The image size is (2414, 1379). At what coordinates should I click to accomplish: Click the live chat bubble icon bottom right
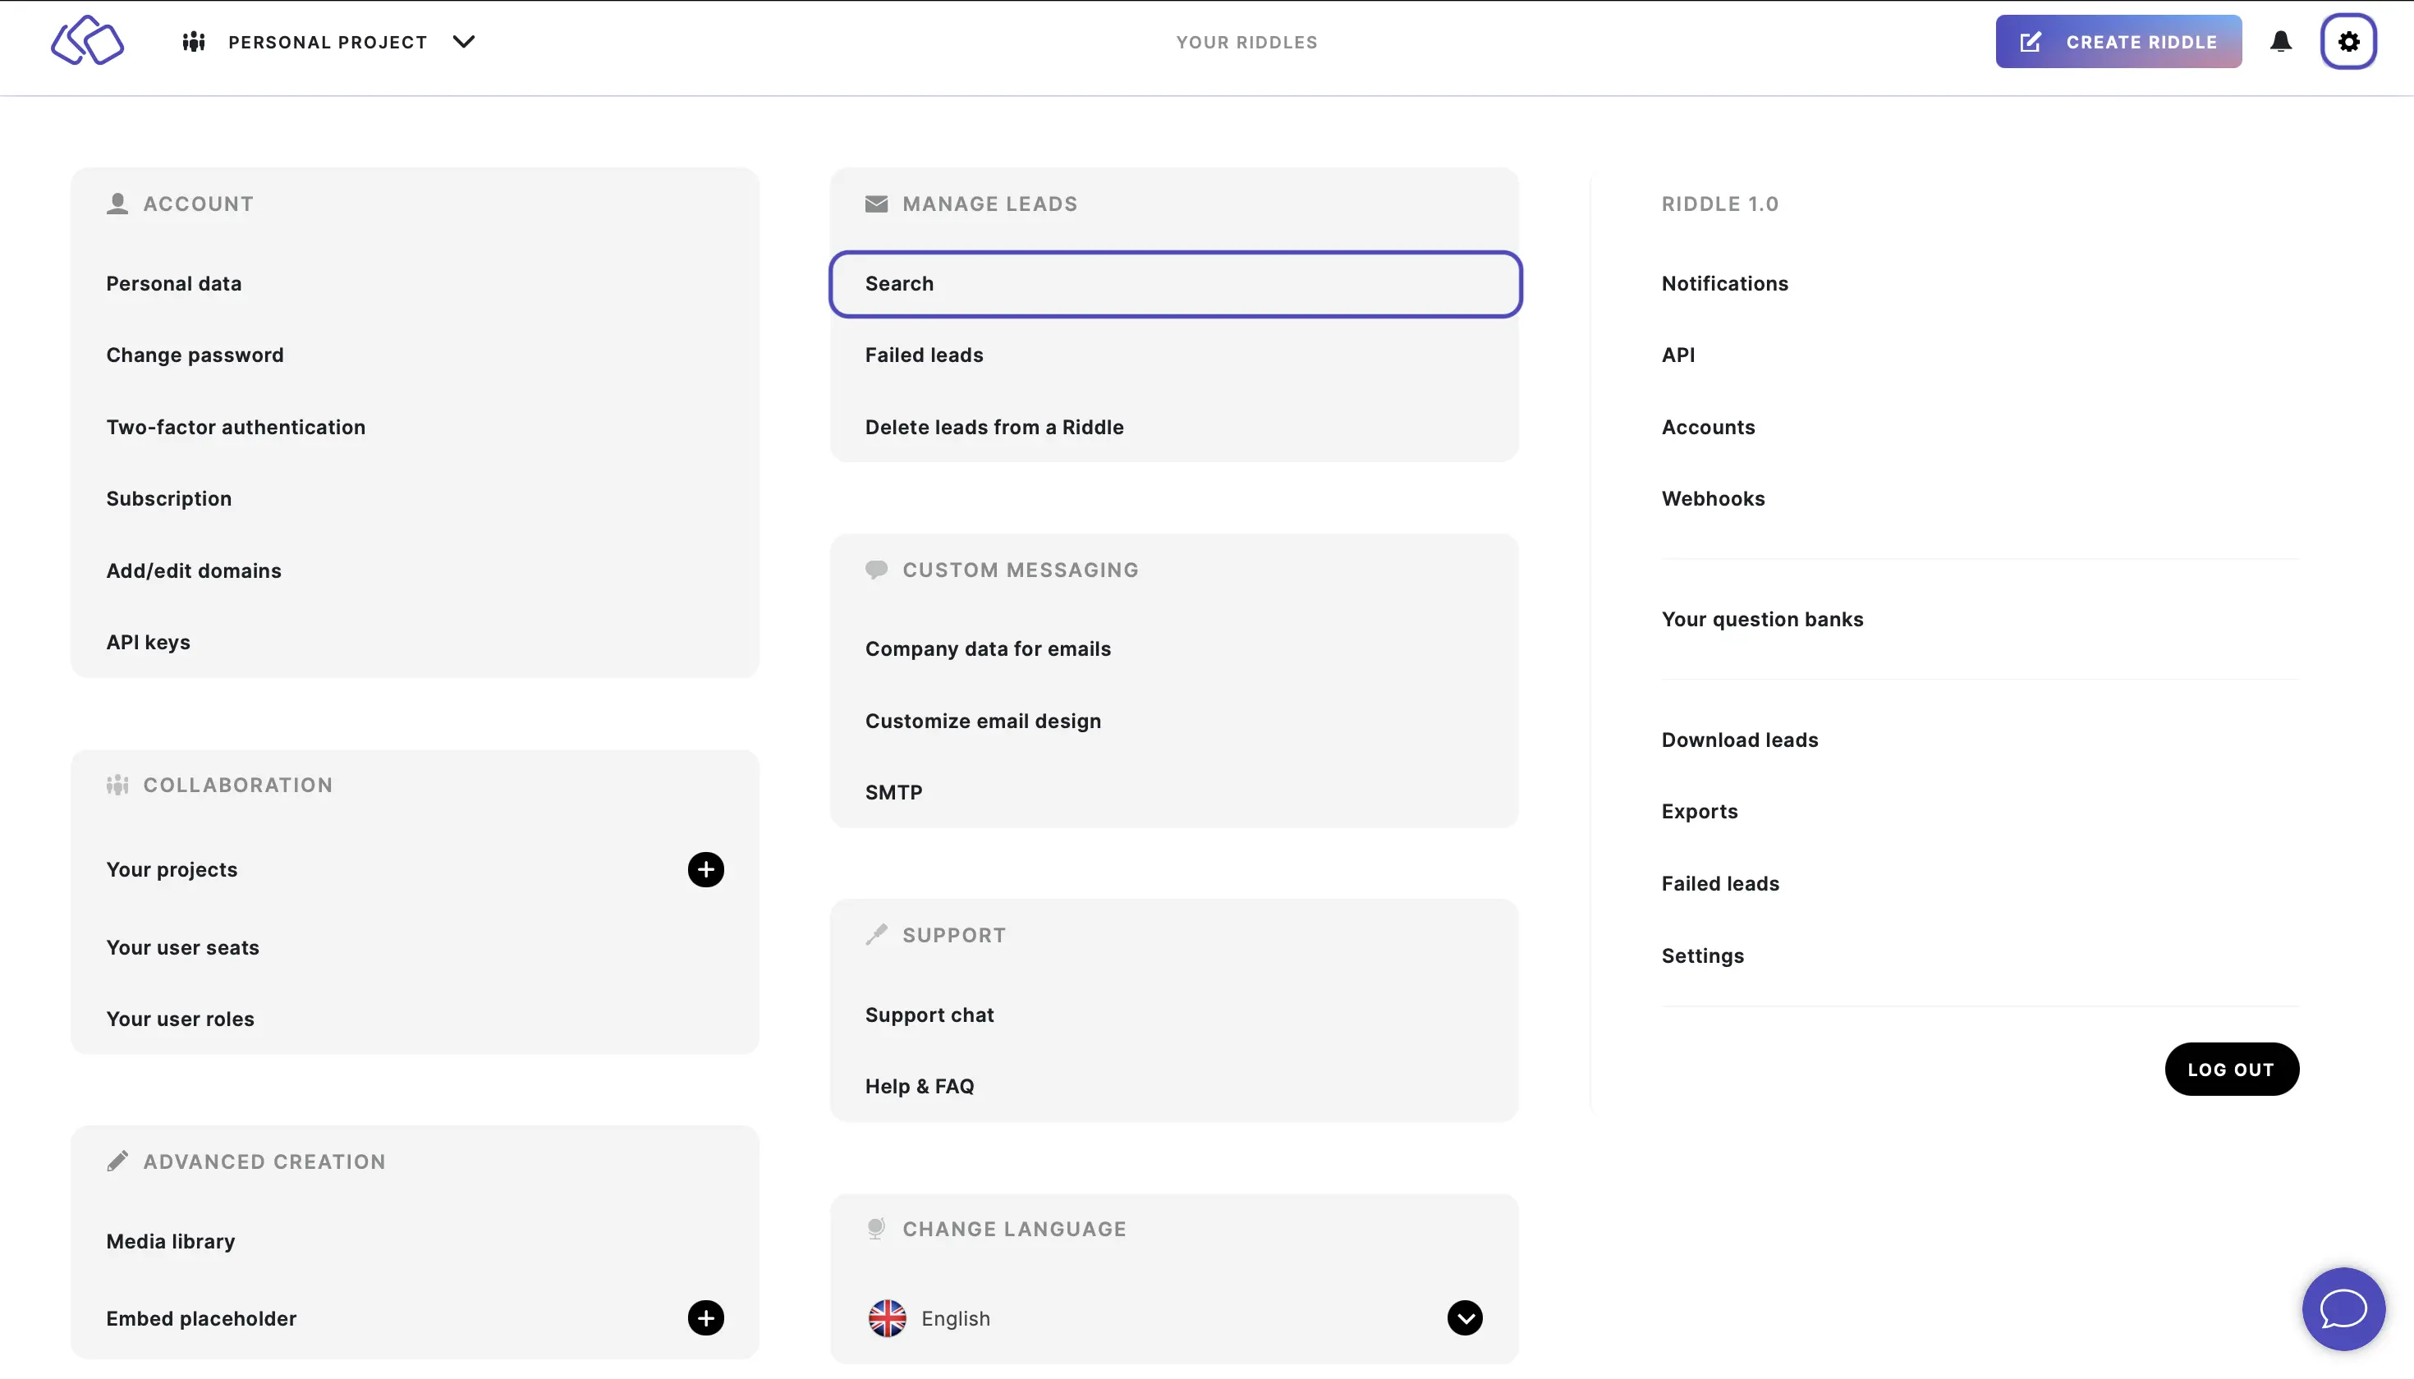pyautogui.click(x=2344, y=1309)
